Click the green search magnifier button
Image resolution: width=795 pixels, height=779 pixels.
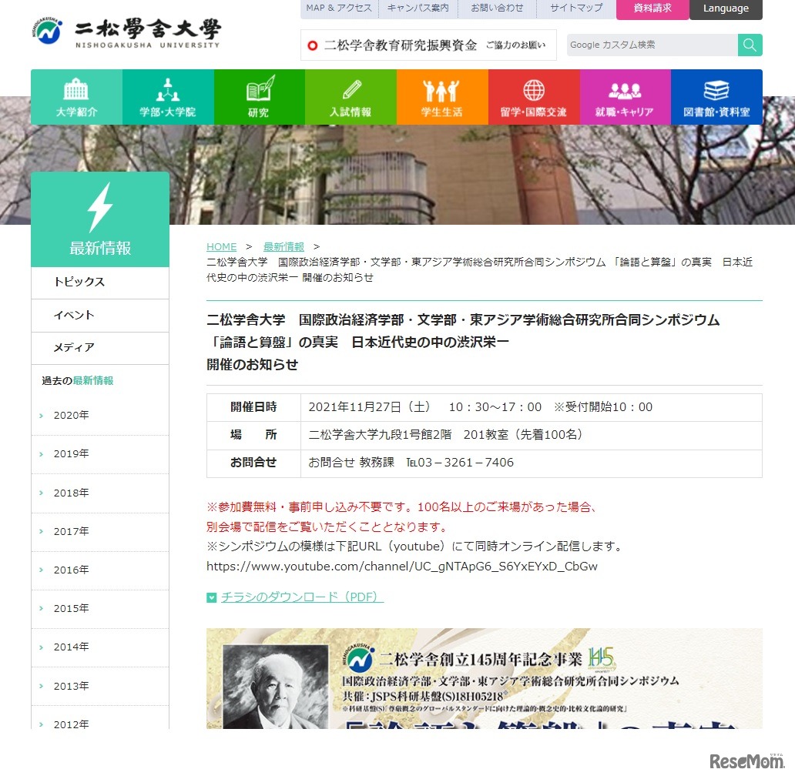pos(750,45)
